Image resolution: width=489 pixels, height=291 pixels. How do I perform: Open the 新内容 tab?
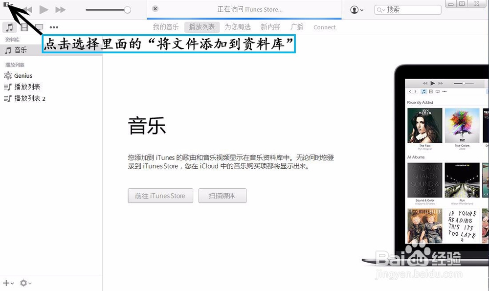click(x=270, y=27)
